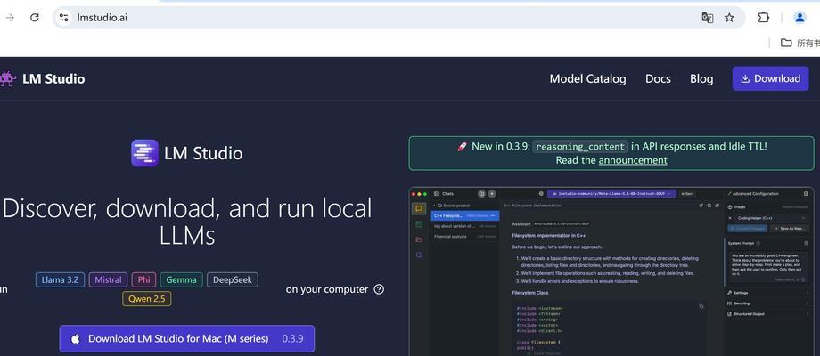Viewport: 820px width, 356px height.
Task: Click the Download button in the header
Action: [x=770, y=78]
